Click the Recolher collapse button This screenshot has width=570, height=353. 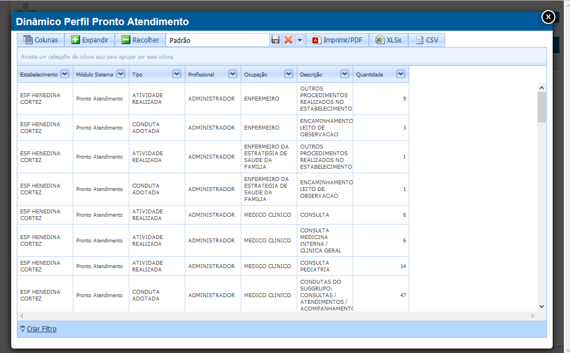click(x=141, y=40)
